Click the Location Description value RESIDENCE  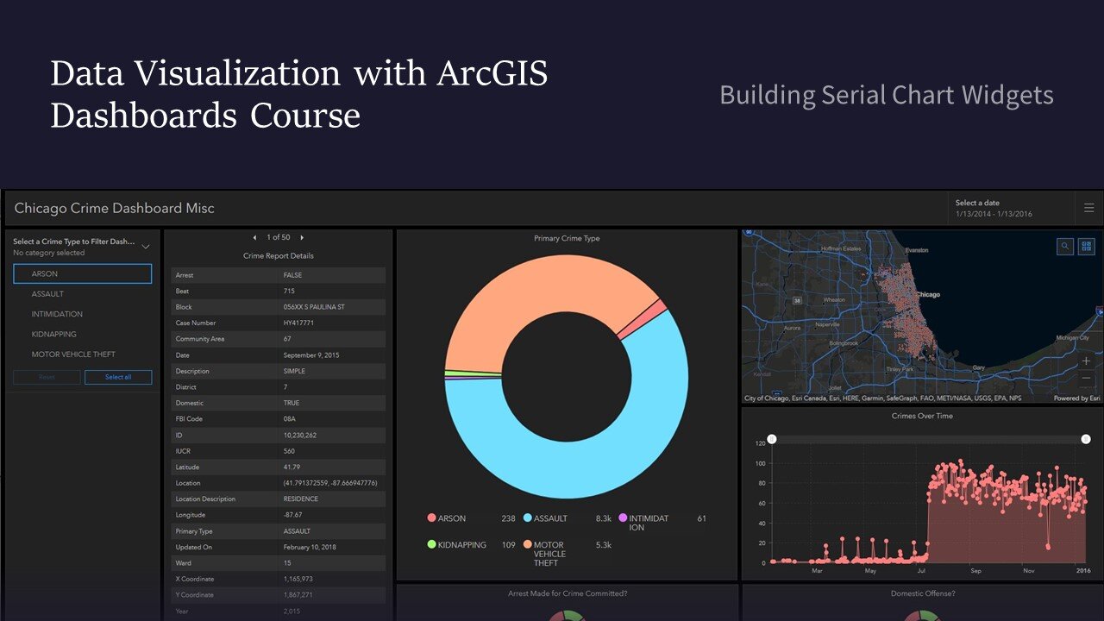[x=301, y=499]
